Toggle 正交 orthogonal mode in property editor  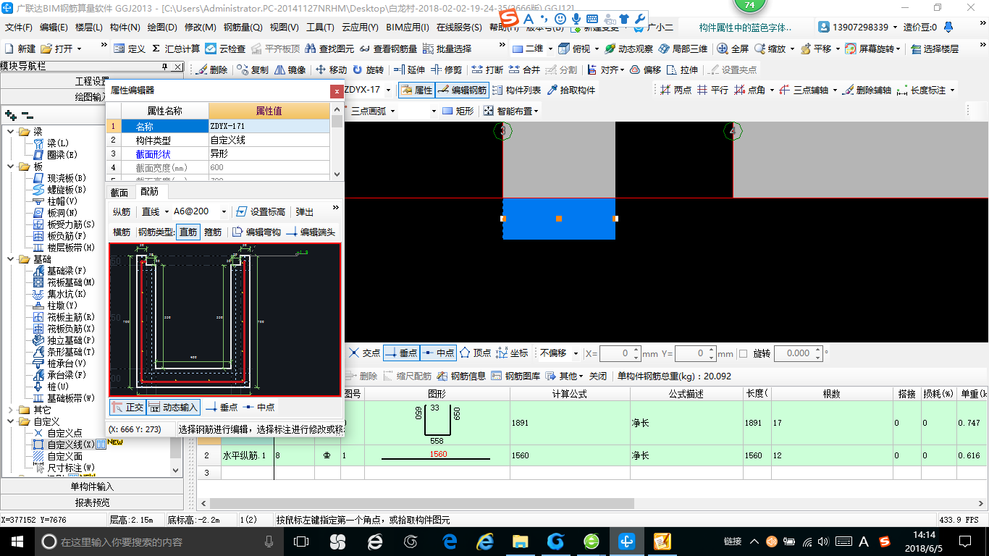tap(127, 407)
